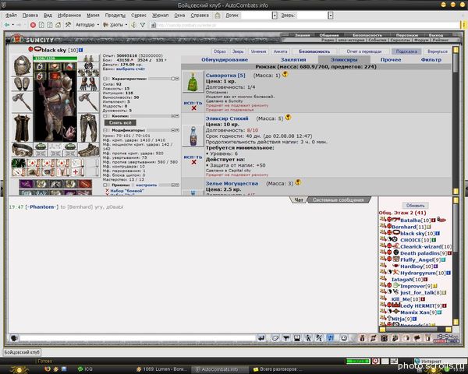468x374 pixels.
Task: Click the left-hand axe weapon slot
Action: point(22,102)
